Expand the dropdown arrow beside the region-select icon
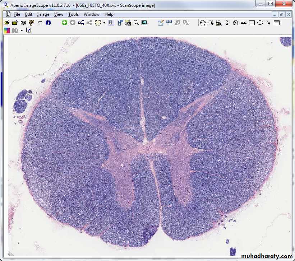The height and width of the screenshot is (261, 295). (104, 23)
